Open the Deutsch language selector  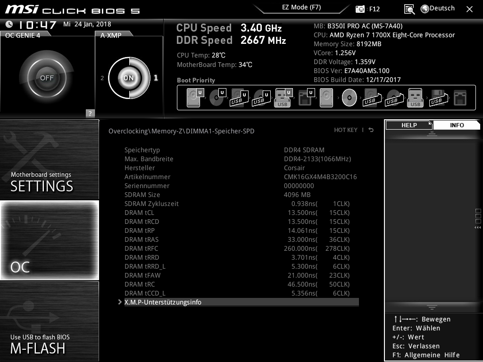tap(442, 8)
